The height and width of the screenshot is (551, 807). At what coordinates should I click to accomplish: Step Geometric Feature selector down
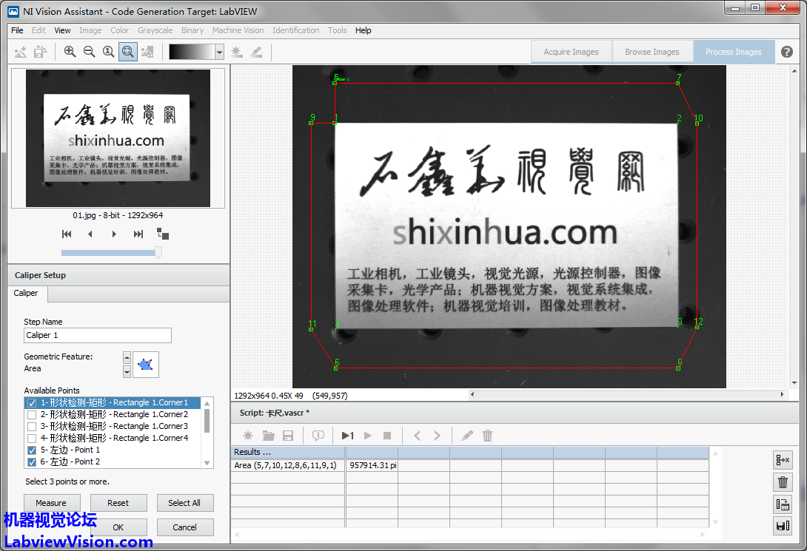click(127, 371)
